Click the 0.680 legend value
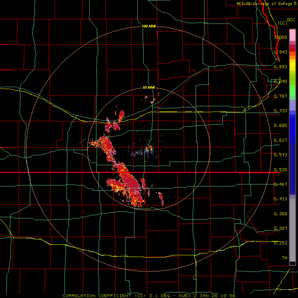 pyautogui.click(x=280, y=125)
